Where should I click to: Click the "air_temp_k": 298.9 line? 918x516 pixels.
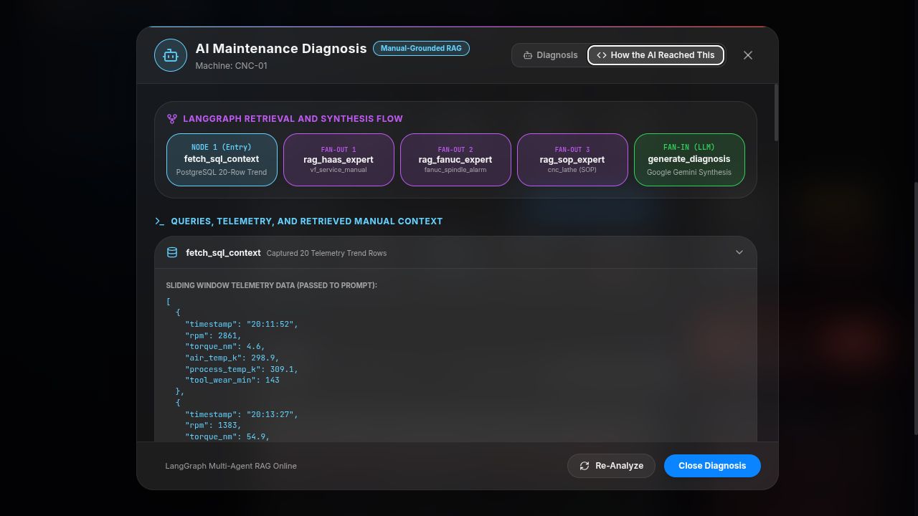[232, 358]
